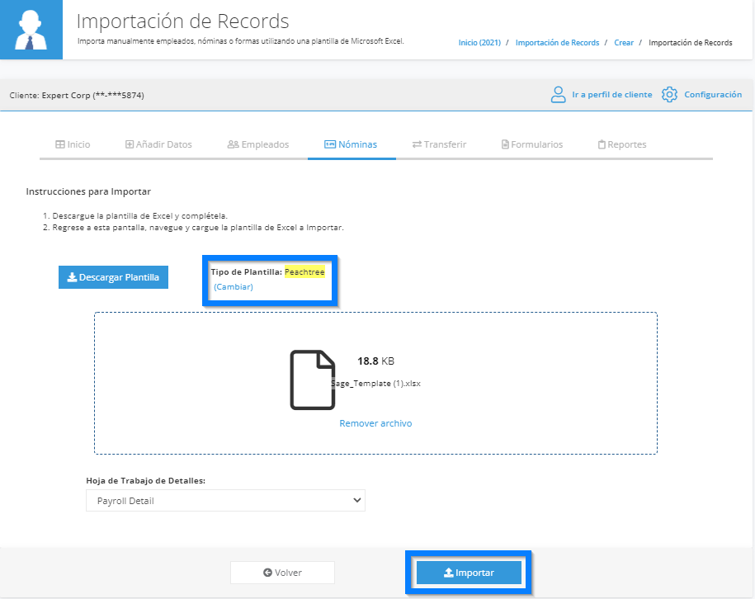Screen dimensions: 755x599
Task: Open the Empleados tab
Action: [x=258, y=144]
